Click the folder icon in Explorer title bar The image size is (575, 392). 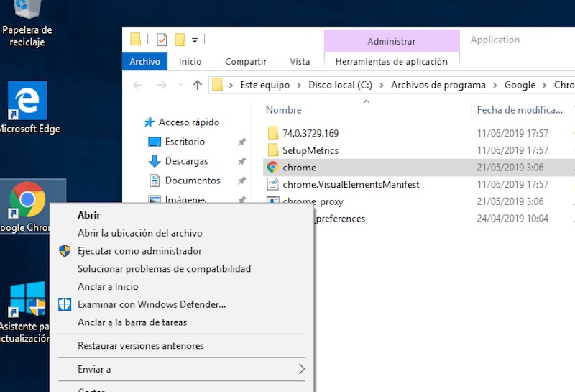tap(136, 40)
